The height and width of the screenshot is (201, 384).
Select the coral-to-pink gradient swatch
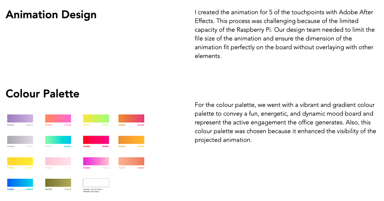coord(58,118)
